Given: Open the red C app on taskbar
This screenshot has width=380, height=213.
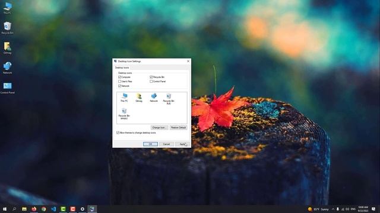Looking at the screenshot, I should (72, 209).
